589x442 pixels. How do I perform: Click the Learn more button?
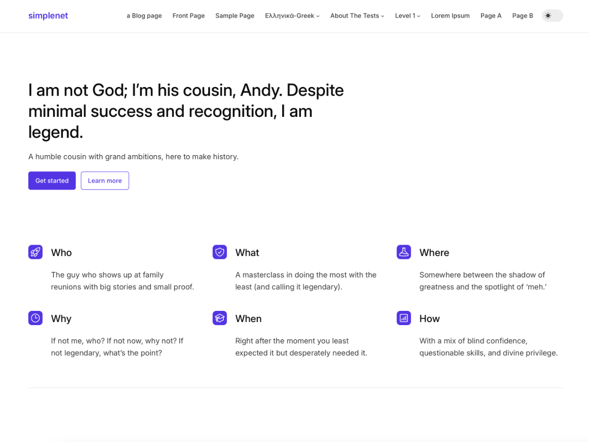coord(105,180)
